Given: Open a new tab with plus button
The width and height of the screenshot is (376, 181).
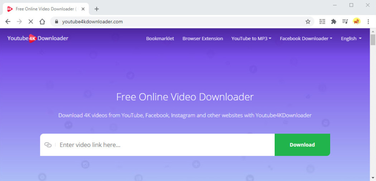Looking at the screenshot, I should click(x=97, y=9).
